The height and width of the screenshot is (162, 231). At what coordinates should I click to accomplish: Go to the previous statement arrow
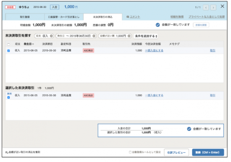[x=206, y=8]
